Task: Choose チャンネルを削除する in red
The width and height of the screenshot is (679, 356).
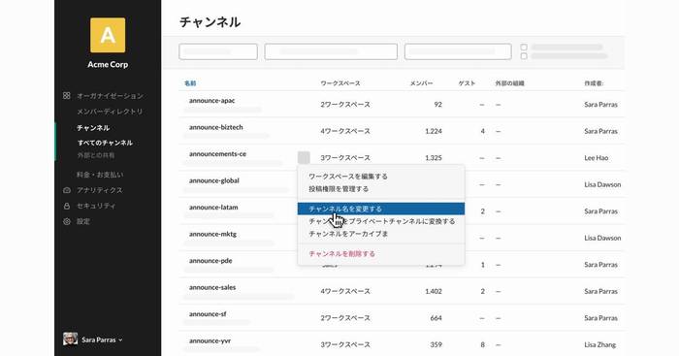Action: (x=342, y=254)
